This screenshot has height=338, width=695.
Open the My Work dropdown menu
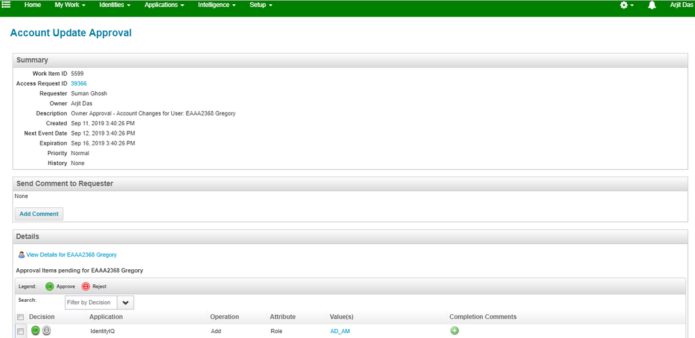[x=70, y=5]
